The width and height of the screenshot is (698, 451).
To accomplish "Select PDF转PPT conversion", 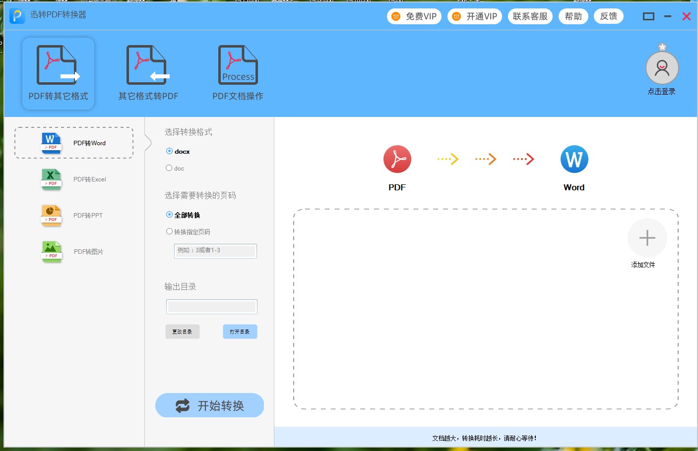I will (x=74, y=215).
